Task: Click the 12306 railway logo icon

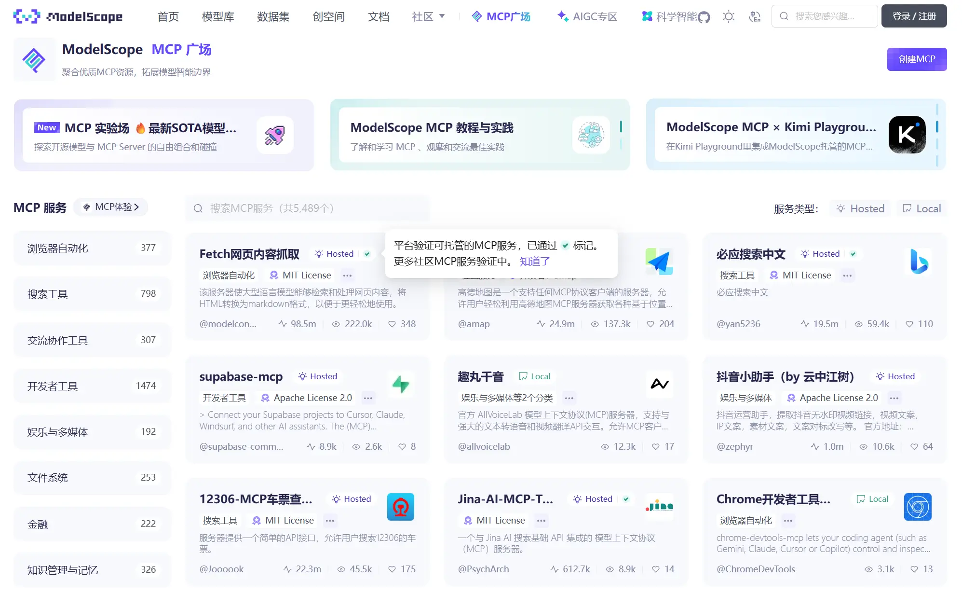Action: pos(401,507)
